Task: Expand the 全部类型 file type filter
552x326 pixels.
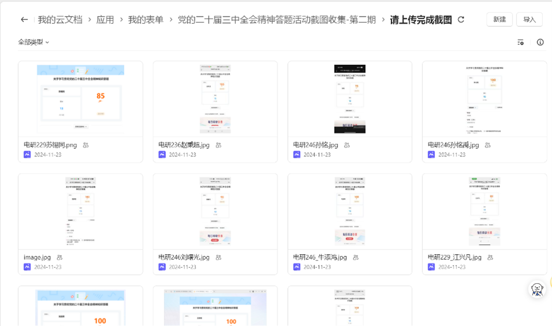Action: 34,42
